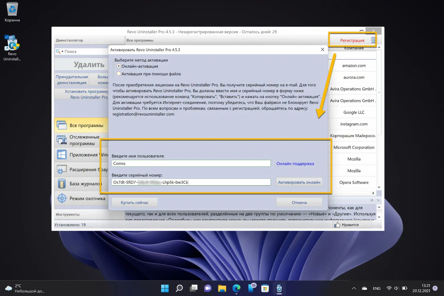The height and width of the screenshot is (296, 444).
Task: Open Microsoft Store from the taskbar
Action: point(265,288)
